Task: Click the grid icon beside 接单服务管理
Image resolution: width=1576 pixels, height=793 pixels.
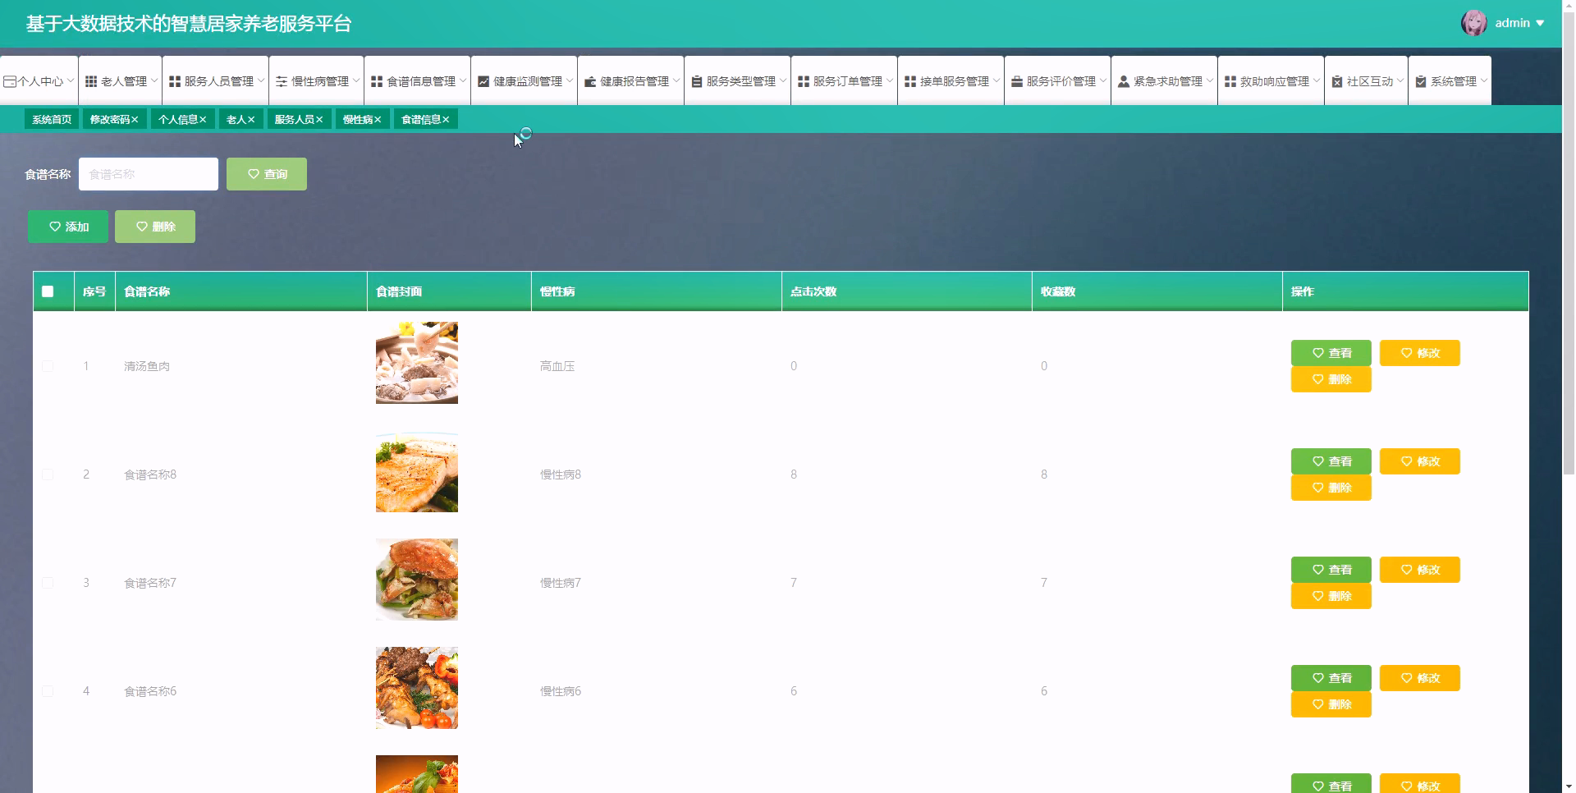Action: 910,81
